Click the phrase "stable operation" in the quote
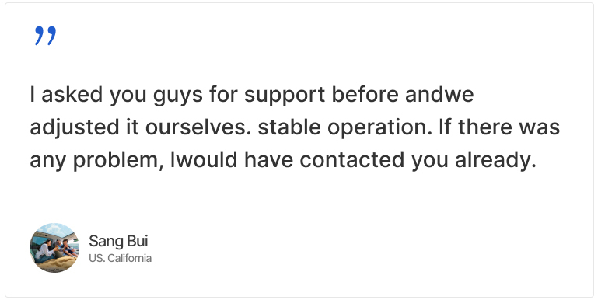This screenshot has height=300, width=598. [345, 127]
